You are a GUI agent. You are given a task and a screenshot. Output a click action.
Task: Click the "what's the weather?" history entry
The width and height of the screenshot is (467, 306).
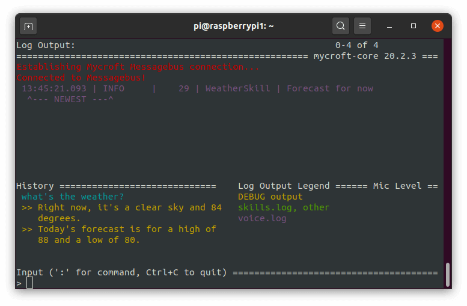tap(72, 197)
